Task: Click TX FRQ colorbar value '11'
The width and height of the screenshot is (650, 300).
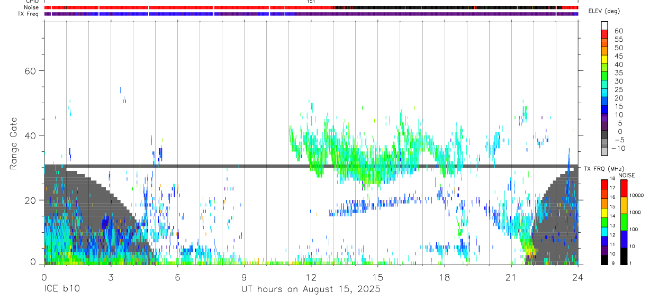Action: pyautogui.click(x=612, y=244)
